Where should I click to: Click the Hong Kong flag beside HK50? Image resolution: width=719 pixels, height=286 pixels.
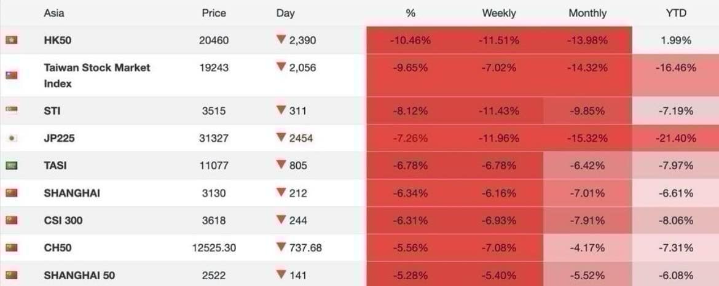pyautogui.click(x=11, y=41)
